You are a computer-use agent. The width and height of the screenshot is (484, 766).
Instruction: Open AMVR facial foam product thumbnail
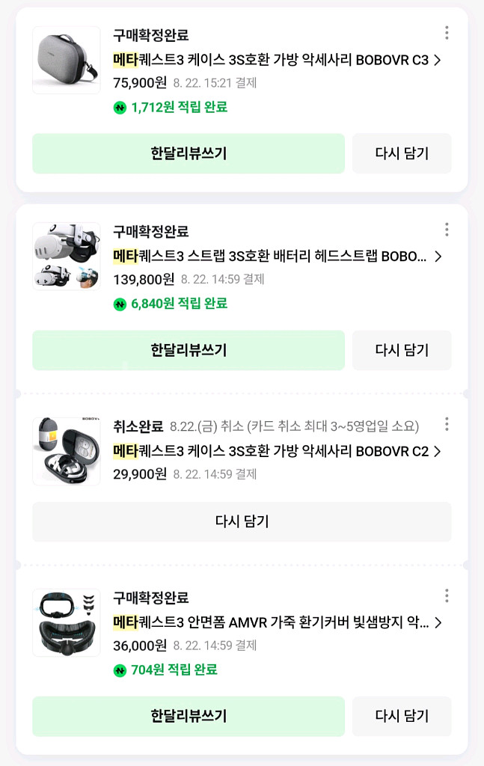[66, 622]
